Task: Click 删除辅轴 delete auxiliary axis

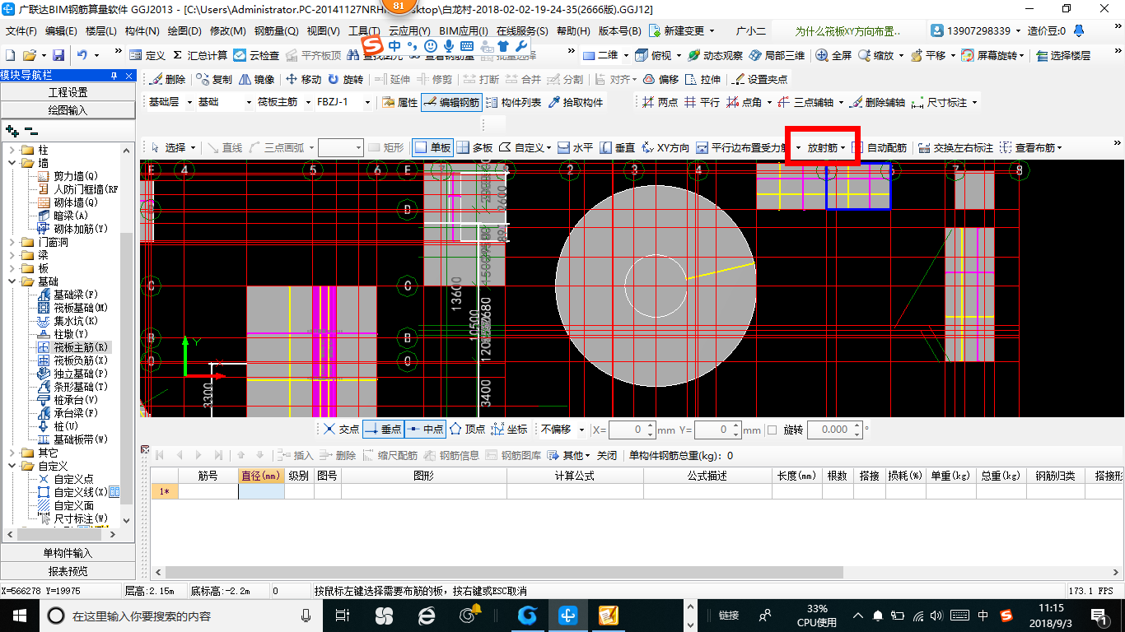Action: pyautogui.click(x=878, y=103)
